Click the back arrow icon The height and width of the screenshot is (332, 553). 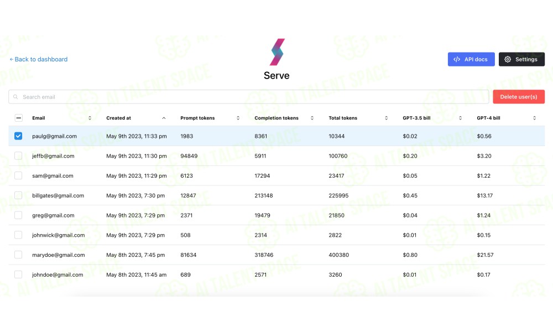coord(11,59)
